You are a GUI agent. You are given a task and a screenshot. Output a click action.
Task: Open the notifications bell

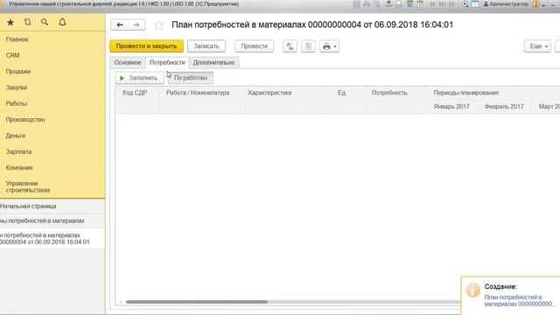click(62, 22)
